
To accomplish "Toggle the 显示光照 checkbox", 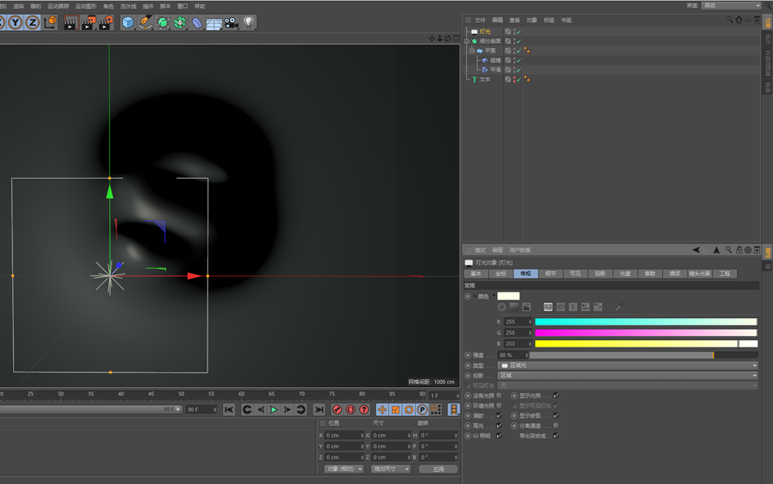I will pos(556,395).
